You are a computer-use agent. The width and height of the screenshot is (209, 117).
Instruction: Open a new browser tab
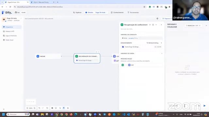point(58,2)
